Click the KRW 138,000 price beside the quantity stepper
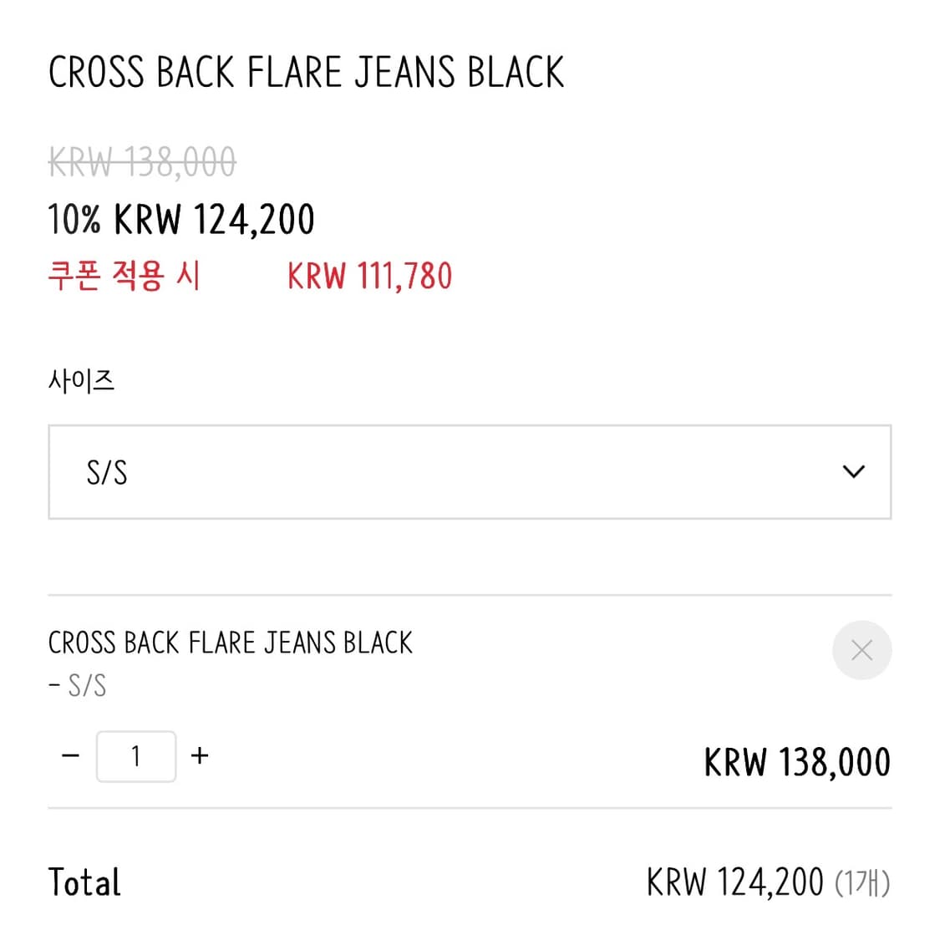 coord(797,762)
